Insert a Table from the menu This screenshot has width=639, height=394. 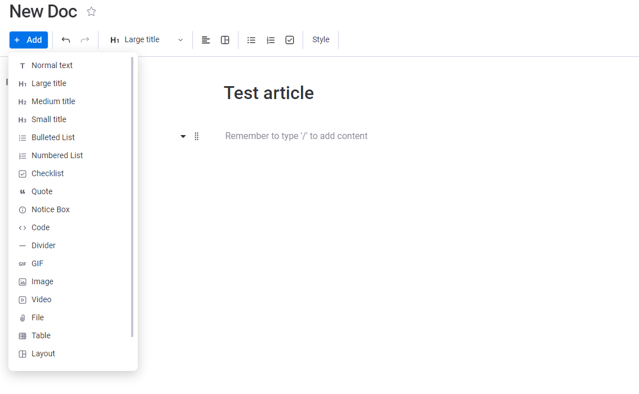pos(41,335)
